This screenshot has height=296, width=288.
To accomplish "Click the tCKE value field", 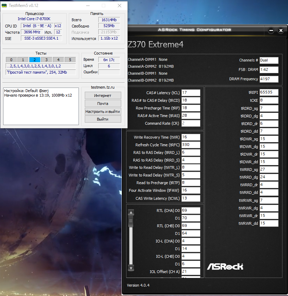I will 269,100.
